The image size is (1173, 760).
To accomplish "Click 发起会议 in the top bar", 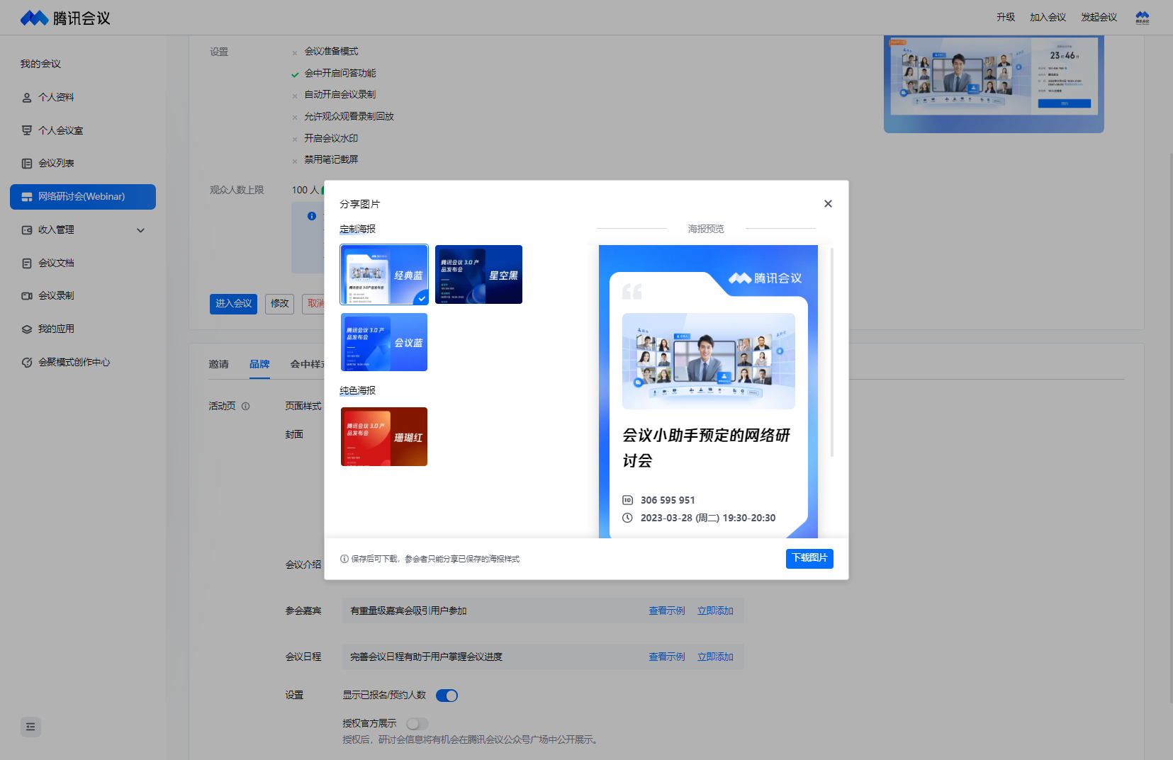I will tap(1099, 18).
